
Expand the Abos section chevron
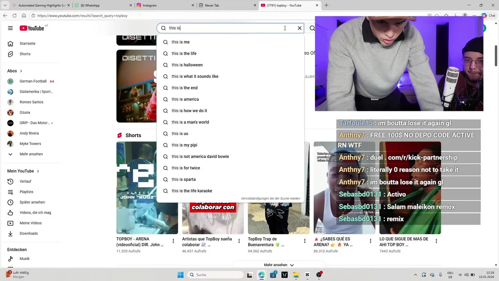[21, 71]
